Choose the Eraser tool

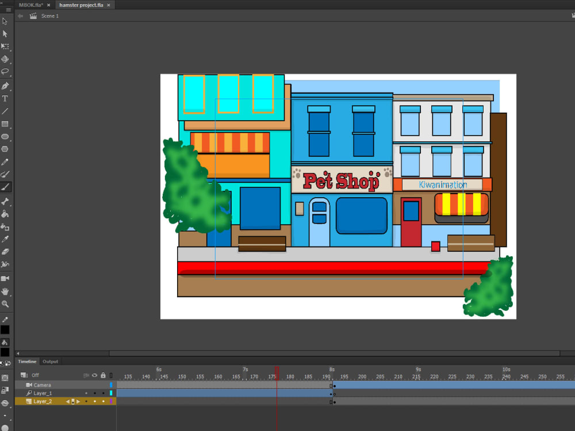tap(5, 251)
